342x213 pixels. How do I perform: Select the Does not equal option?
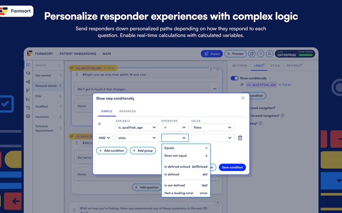pos(186,155)
